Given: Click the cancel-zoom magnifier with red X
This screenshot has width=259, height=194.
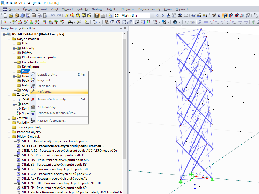Looking at the screenshot, I should [x=118, y=22].
